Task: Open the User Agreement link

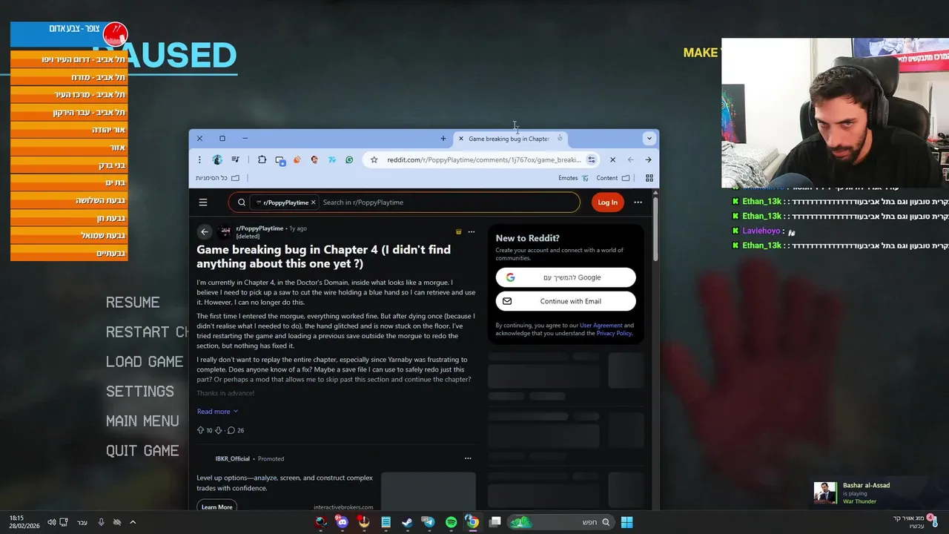Action: 601,326
